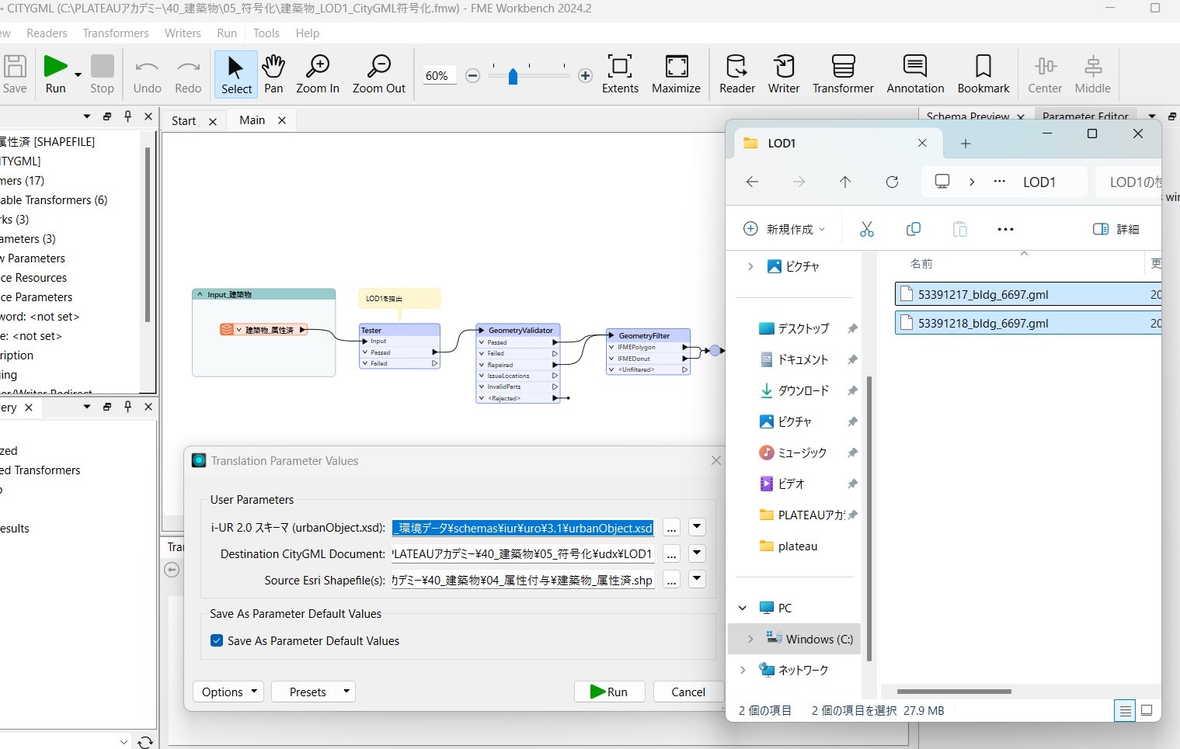Screen dimensions: 1180x749
Task: Click the refresh icon below the query panel
Action: (x=145, y=742)
